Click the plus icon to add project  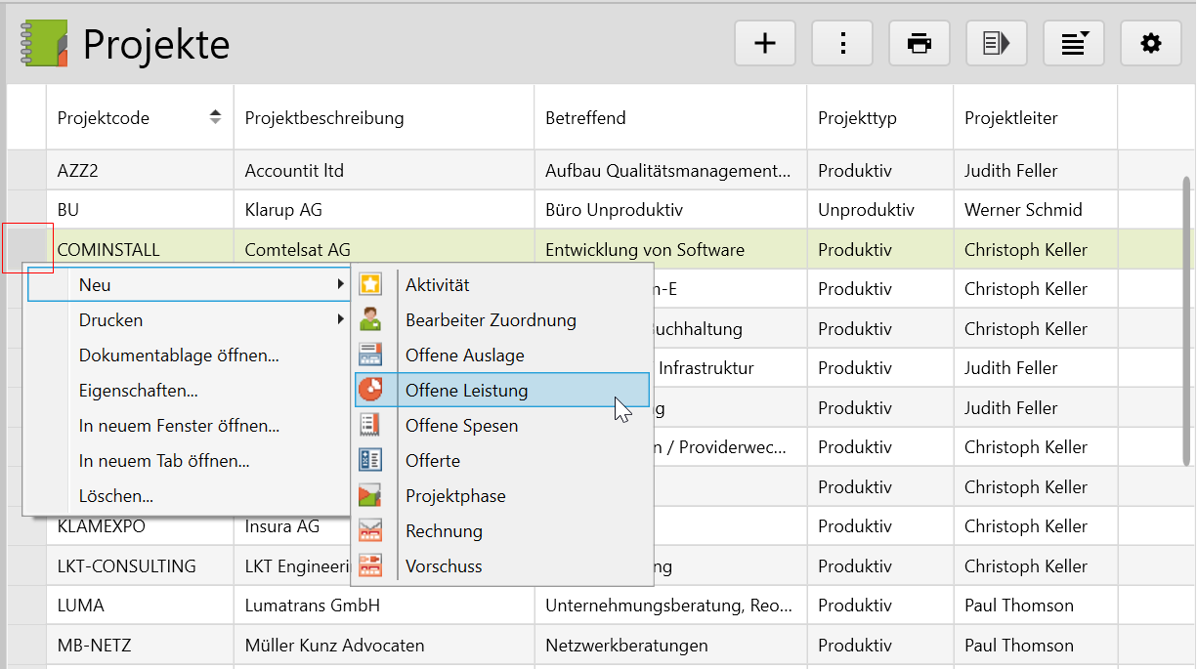764,44
